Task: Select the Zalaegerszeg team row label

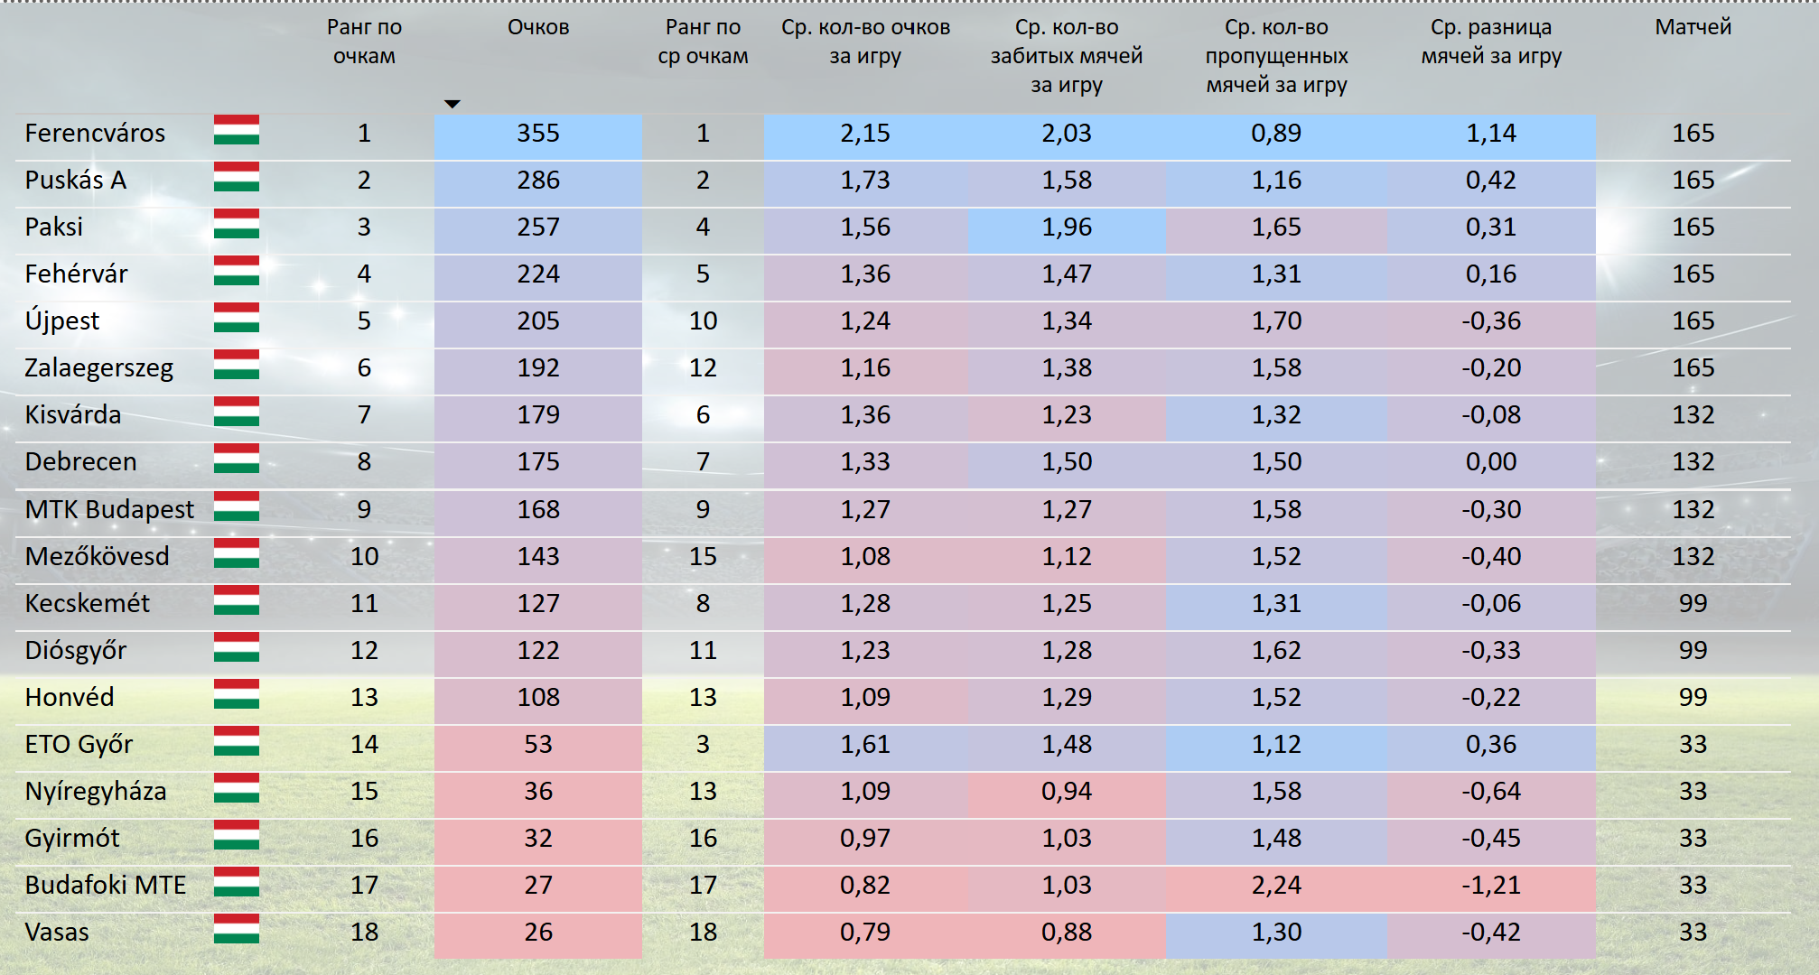Action: 99,368
